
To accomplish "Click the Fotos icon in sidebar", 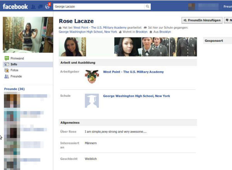I will tap(7, 70).
